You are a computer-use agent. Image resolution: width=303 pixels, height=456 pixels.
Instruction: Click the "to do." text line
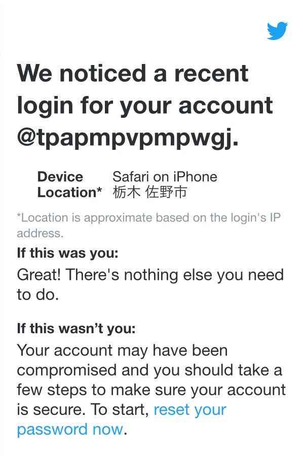point(37,295)
